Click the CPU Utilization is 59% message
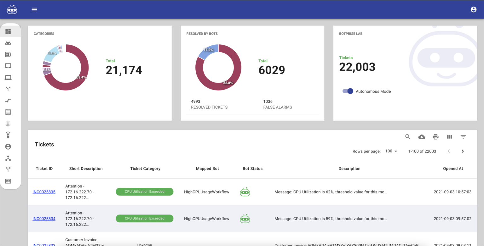 [331, 219]
